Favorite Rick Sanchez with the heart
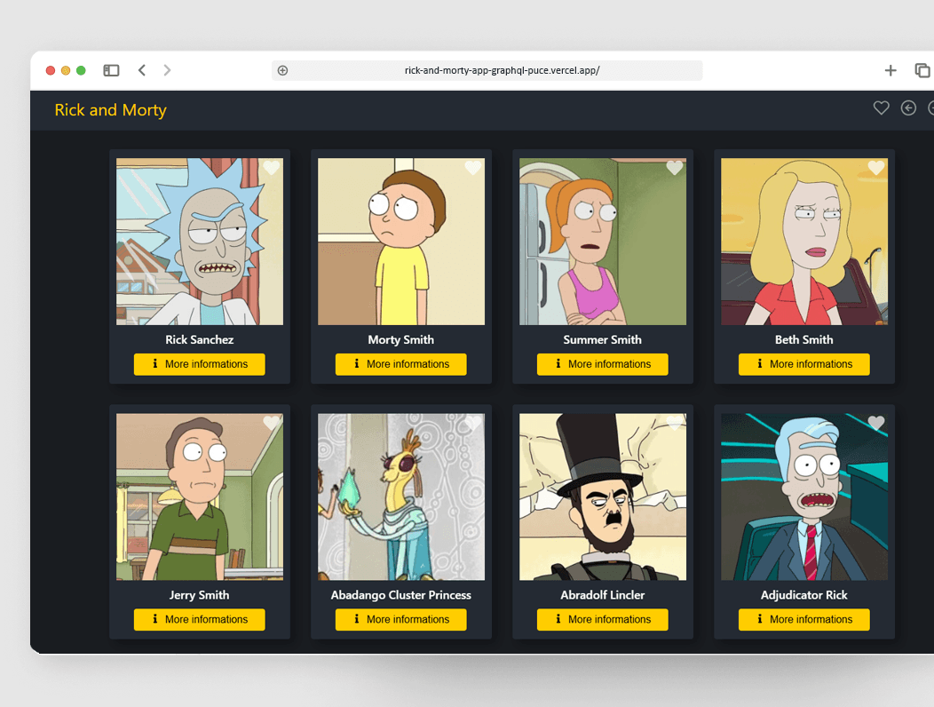 pyautogui.click(x=272, y=168)
